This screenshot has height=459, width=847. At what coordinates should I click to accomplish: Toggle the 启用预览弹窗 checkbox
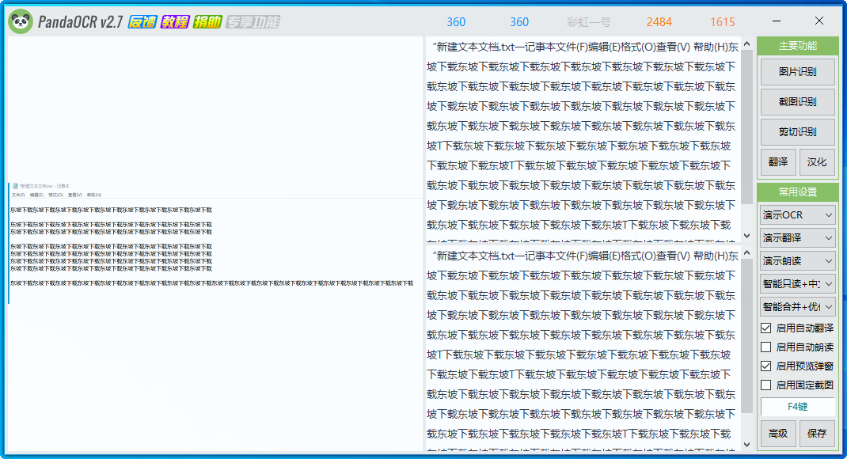[x=765, y=366]
